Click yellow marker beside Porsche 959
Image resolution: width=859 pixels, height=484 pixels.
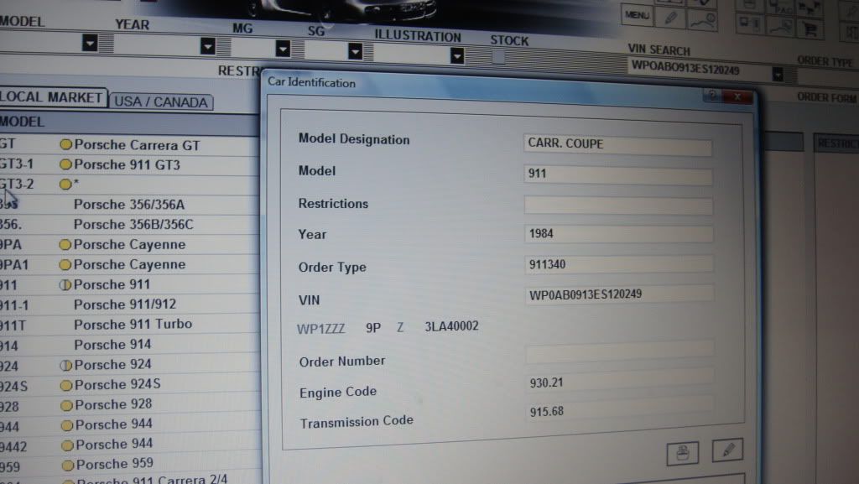pyautogui.click(x=68, y=466)
